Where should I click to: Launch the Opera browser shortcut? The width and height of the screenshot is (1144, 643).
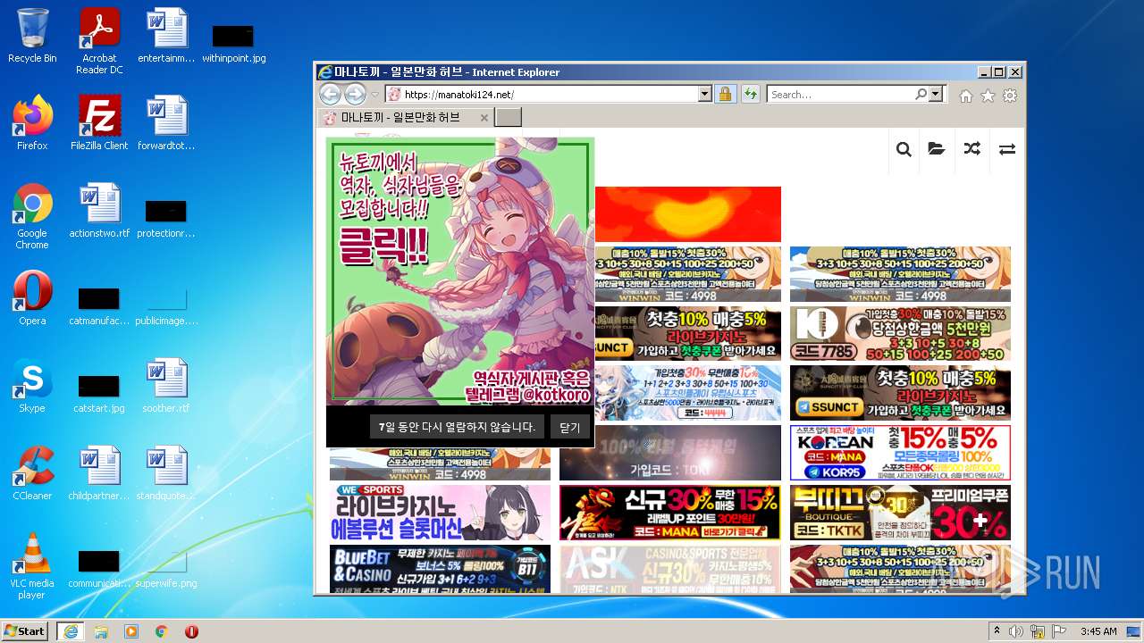pyautogui.click(x=32, y=298)
